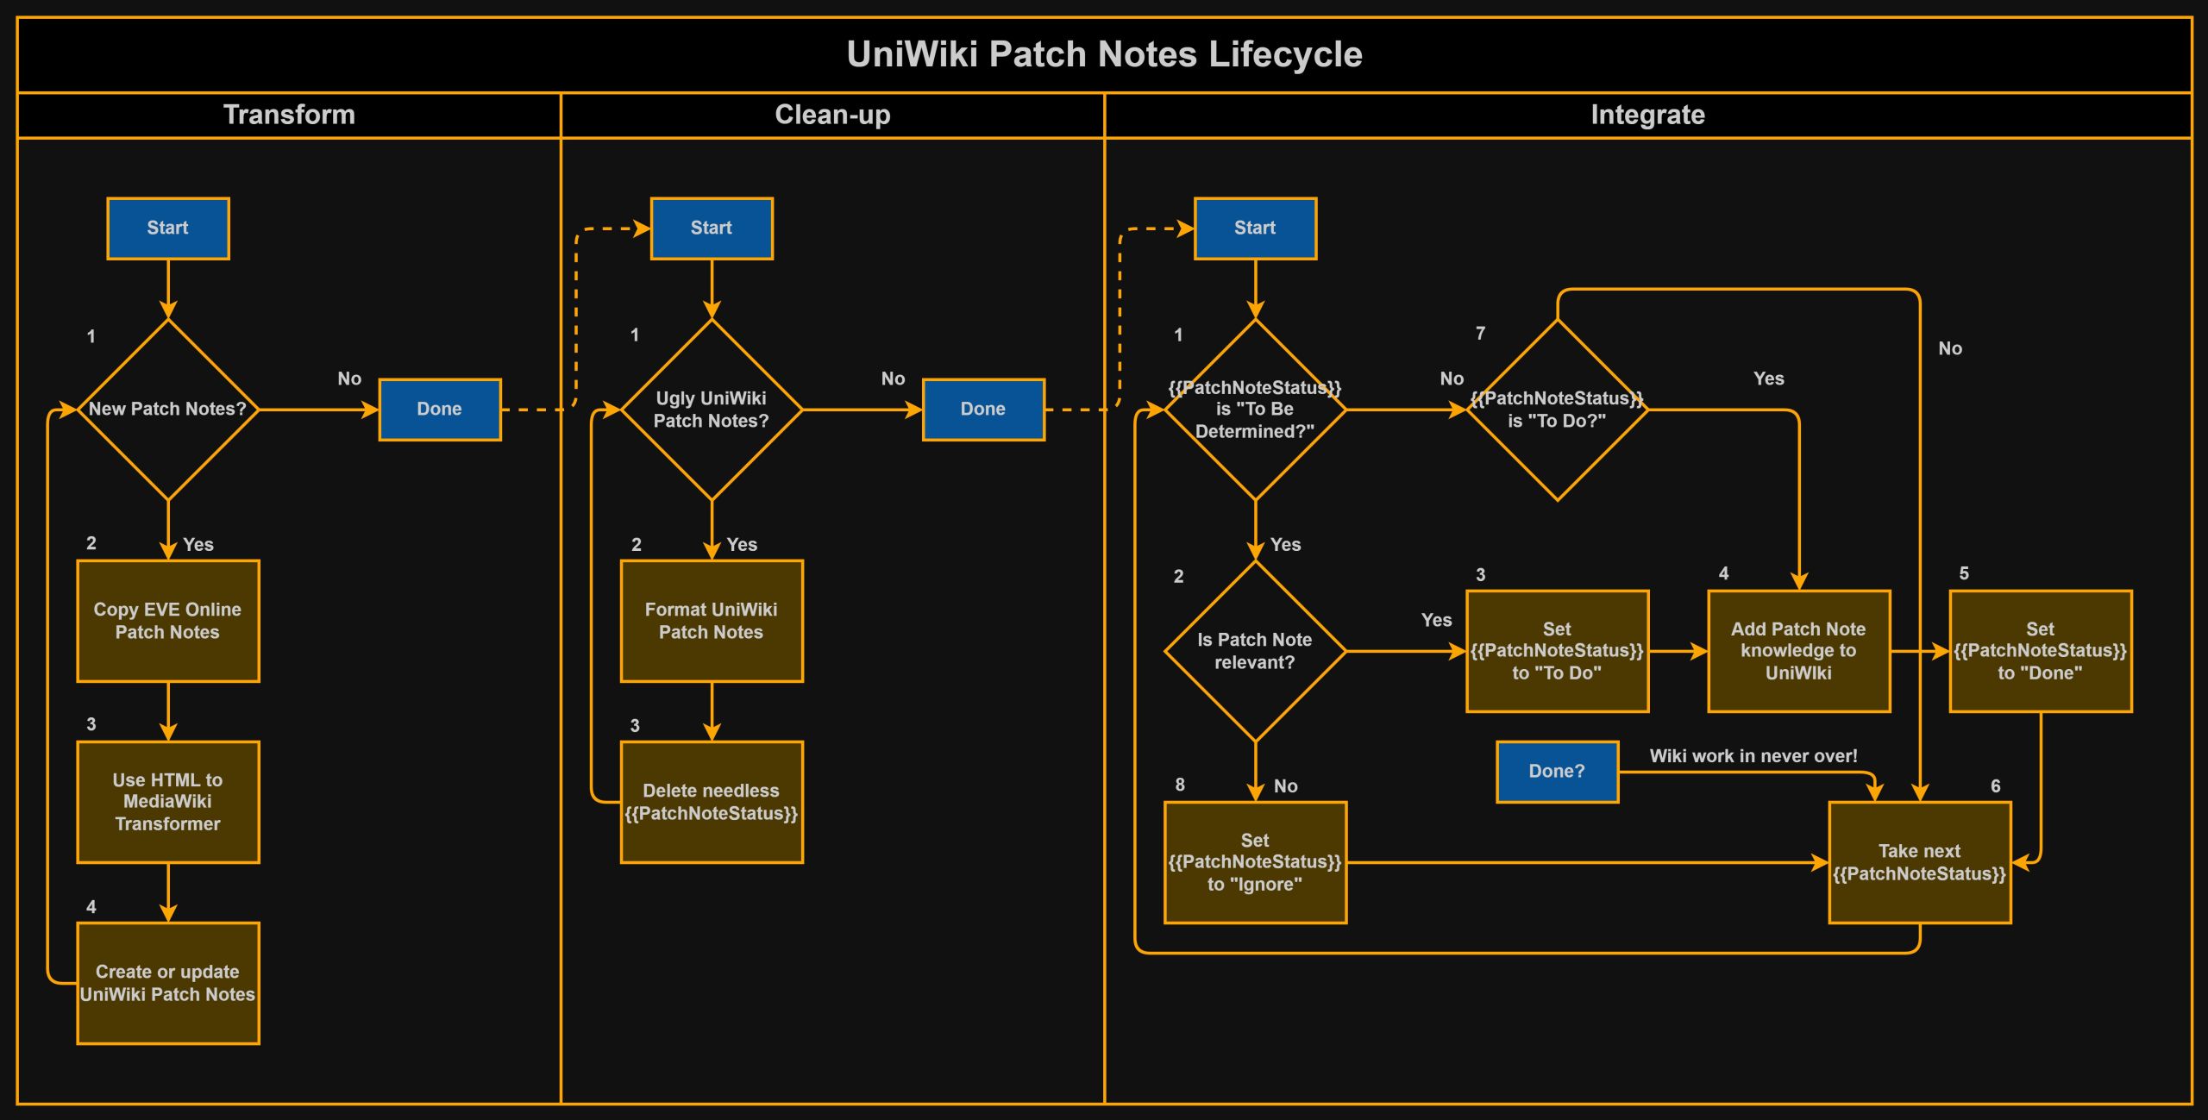
Task: Click the Transform lane Start box
Action: (x=168, y=228)
